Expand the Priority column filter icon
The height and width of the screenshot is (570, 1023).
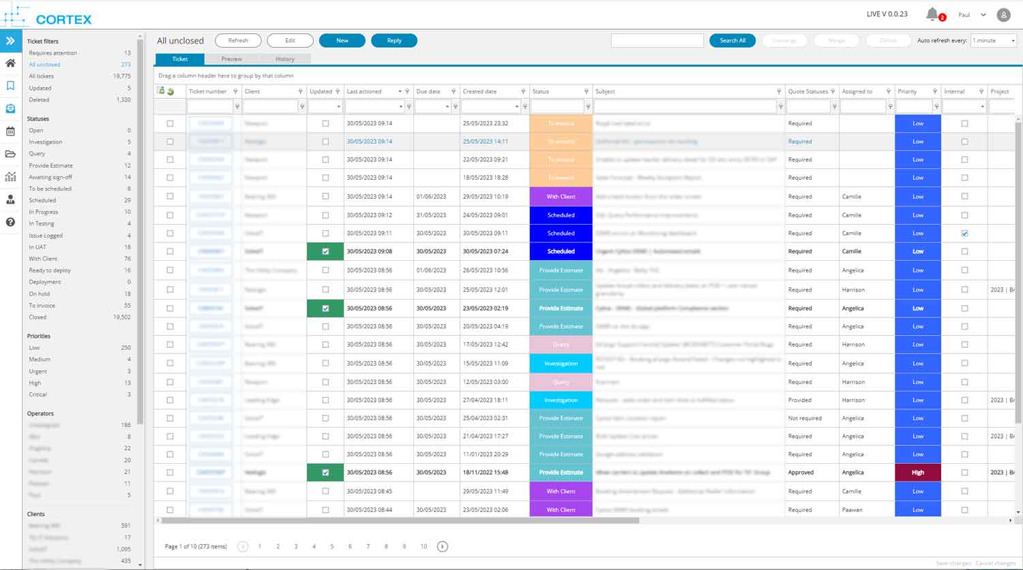[x=936, y=91]
